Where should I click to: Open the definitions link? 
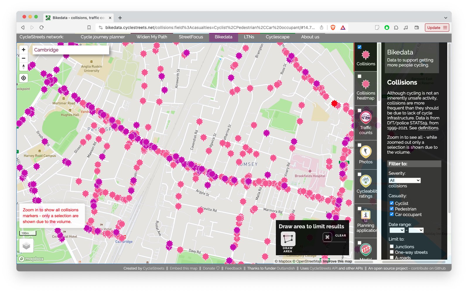tap(428, 128)
